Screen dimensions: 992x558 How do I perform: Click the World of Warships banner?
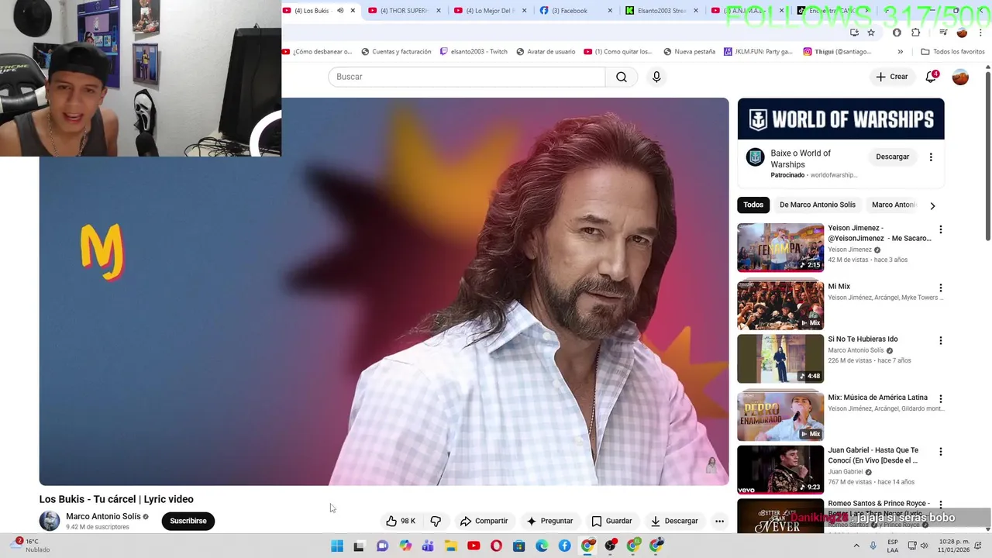[x=841, y=119]
